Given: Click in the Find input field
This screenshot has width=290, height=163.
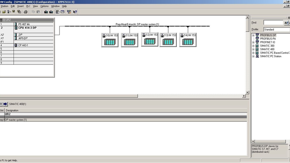Looking at the screenshot, I should 273,23.
